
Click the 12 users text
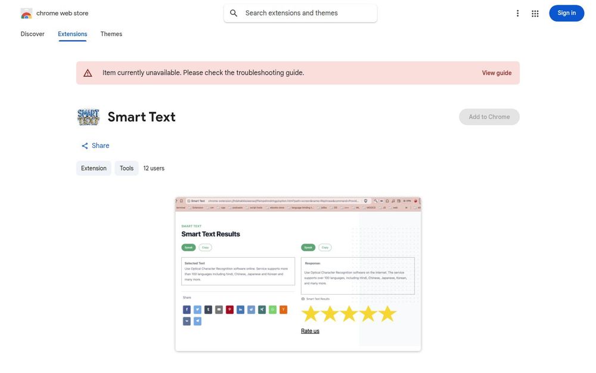(x=154, y=168)
